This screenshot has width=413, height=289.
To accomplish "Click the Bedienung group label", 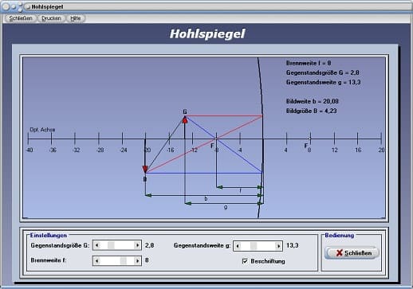I will (340, 236).
